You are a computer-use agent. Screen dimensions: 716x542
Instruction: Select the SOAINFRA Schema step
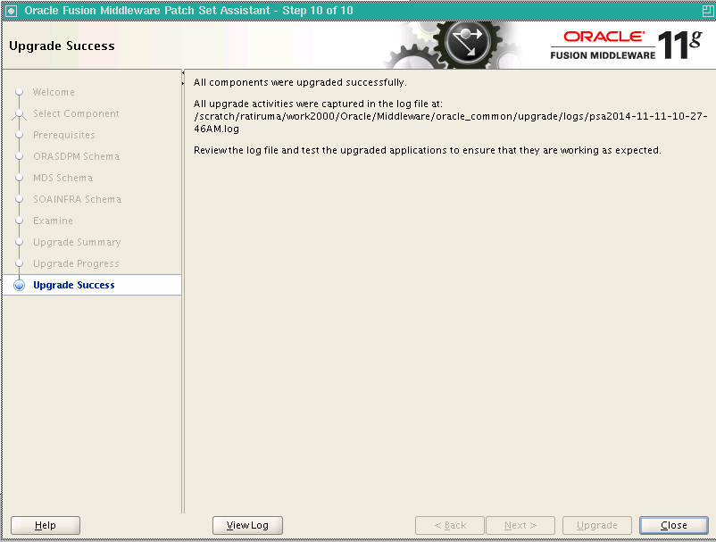pyautogui.click(x=77, y=199)
